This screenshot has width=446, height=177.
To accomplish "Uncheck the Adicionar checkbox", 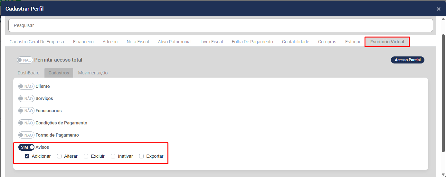I will tap(27, 156).
